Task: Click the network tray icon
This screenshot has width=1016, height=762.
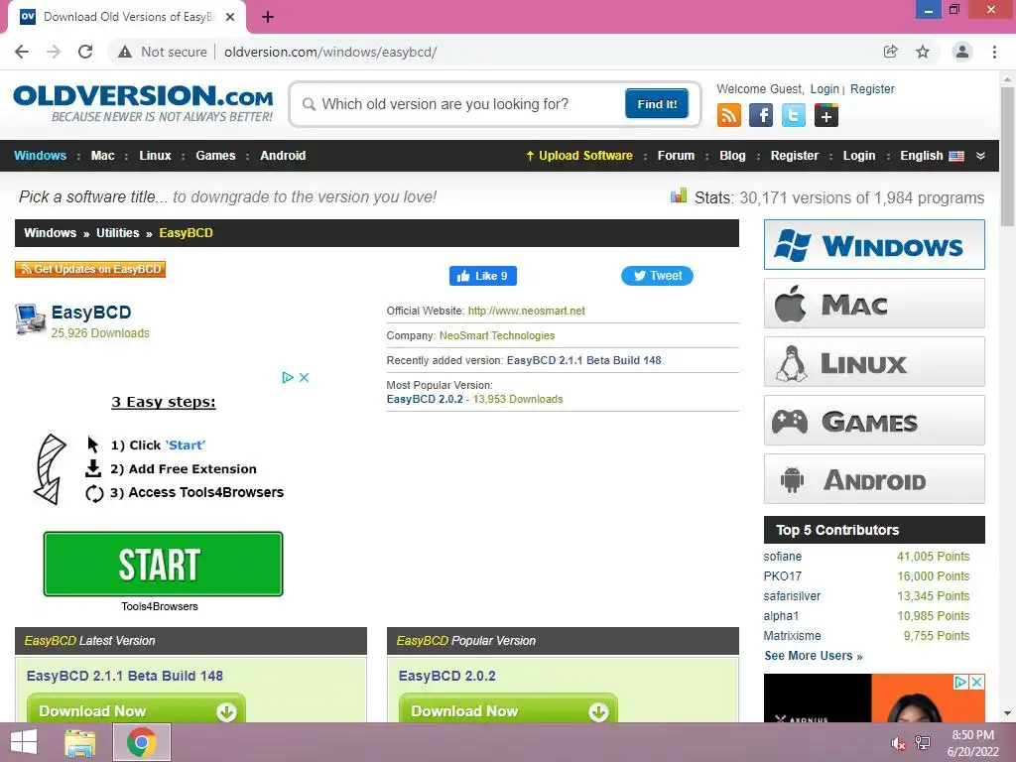Action: point(923,743)
